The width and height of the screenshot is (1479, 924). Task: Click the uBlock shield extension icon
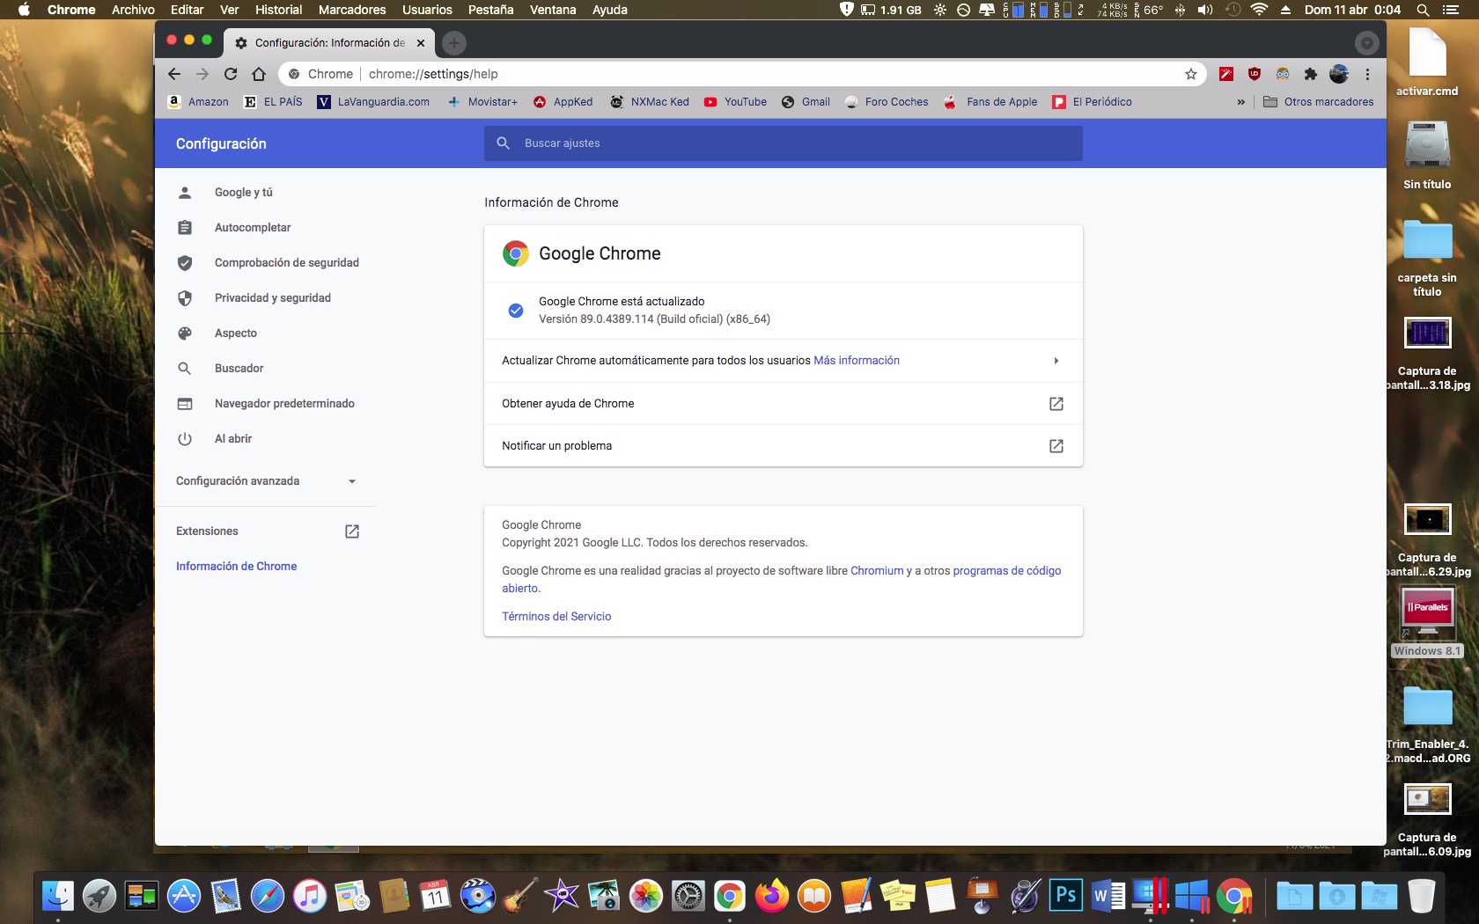[1255, 74]
